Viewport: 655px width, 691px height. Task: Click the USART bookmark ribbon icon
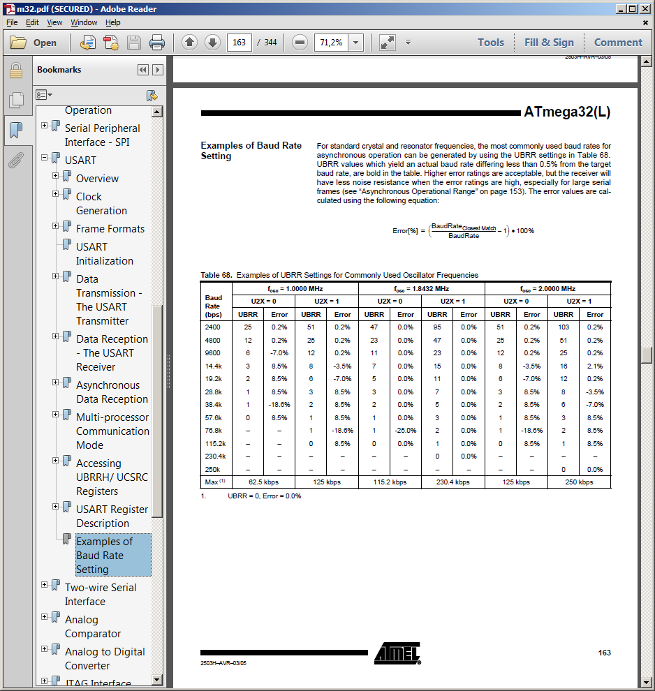(56, 157)
